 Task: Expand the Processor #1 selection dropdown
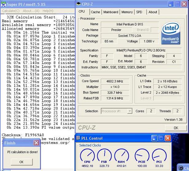pyautogui.click(x=129, y=111)
